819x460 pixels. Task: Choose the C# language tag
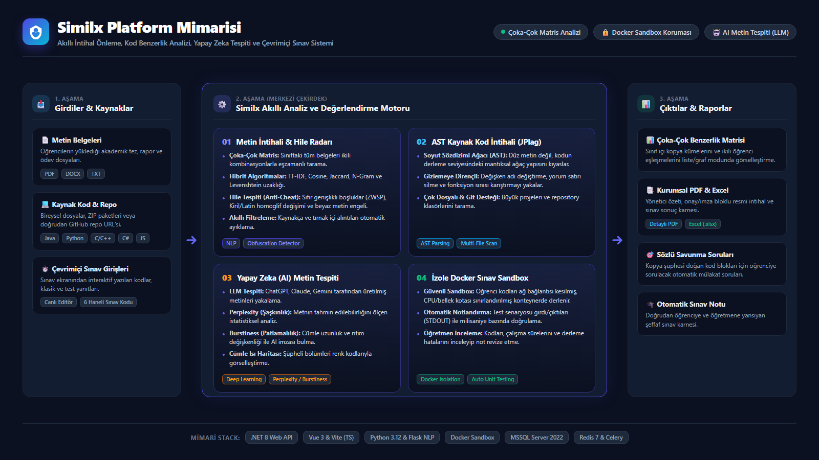tap(125, 238)
